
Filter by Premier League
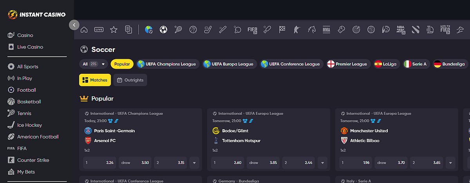click(349, 64)
